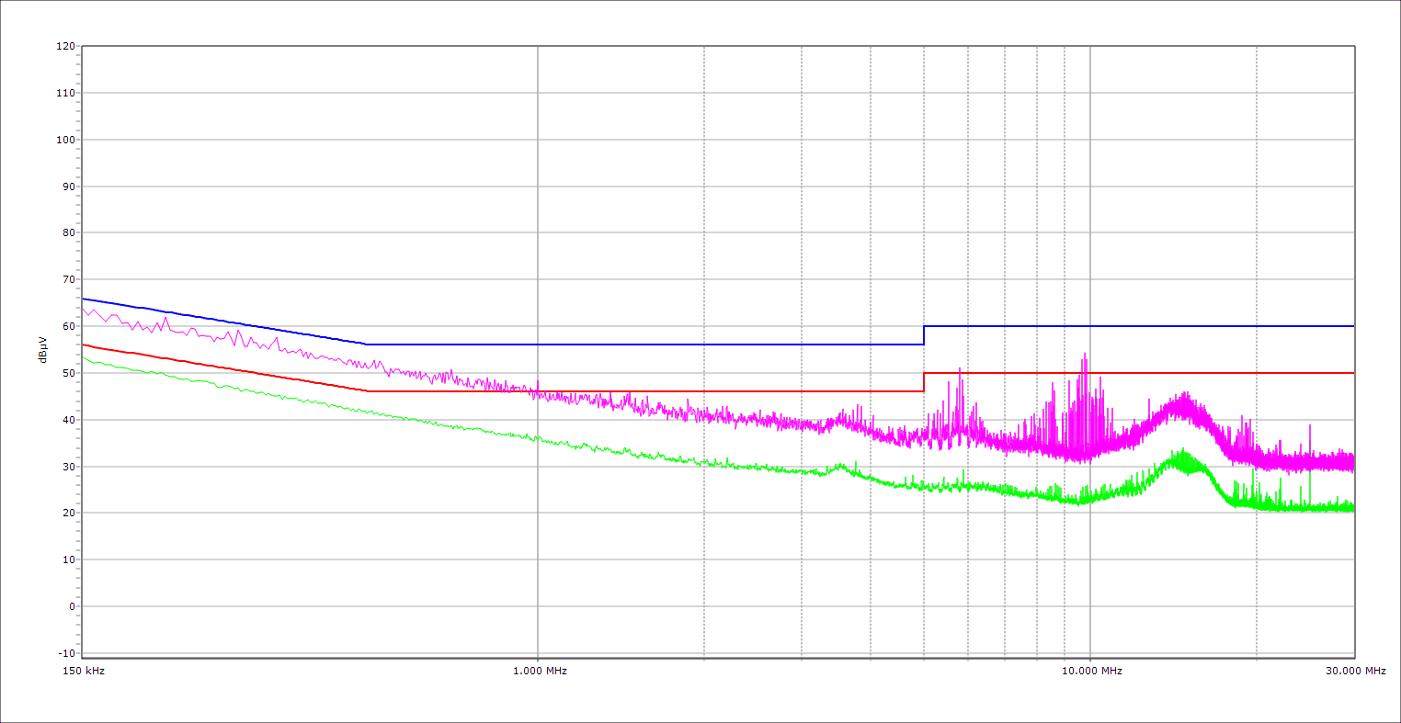Click the 1.000 MHz frequency axis label
The height and width of the screenshot is (723, 1401).
pyautogui.click(x=539, y=671)
